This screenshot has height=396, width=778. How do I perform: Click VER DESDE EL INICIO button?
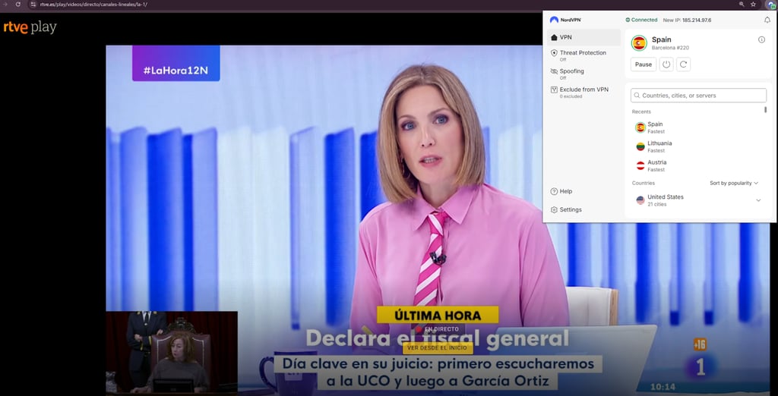pos(438,348)
